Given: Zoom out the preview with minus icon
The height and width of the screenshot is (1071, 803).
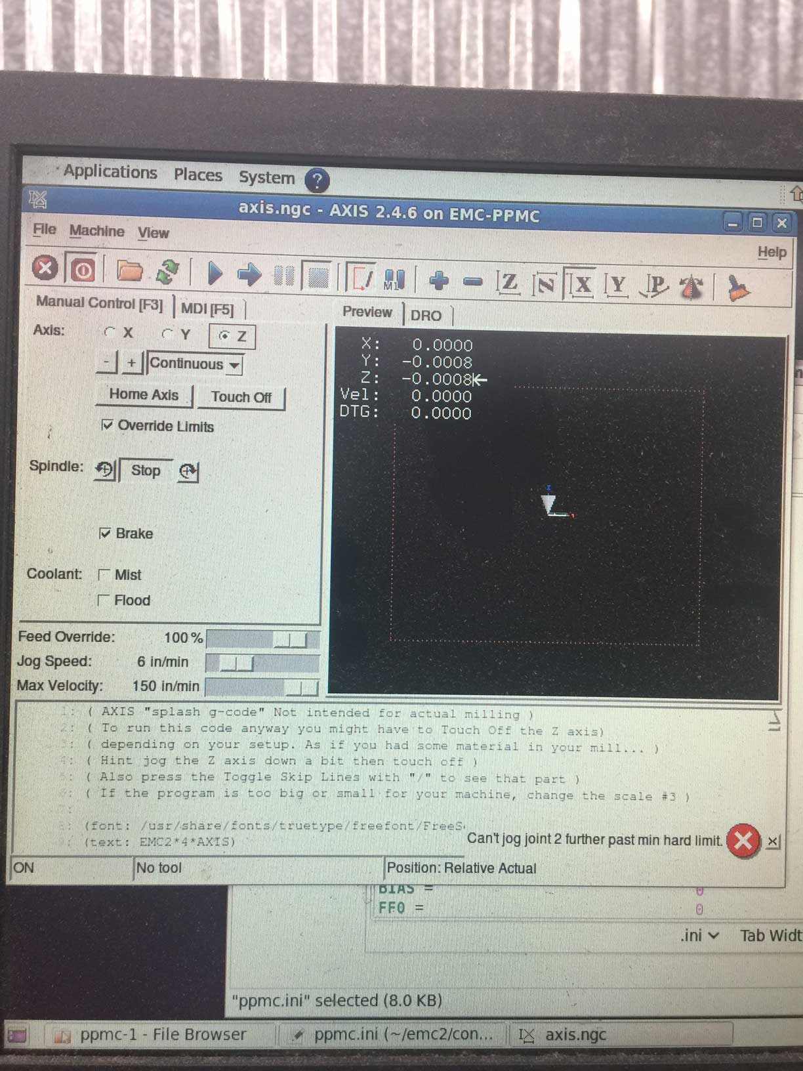Looking at the screenshot, I should (472, 282).
